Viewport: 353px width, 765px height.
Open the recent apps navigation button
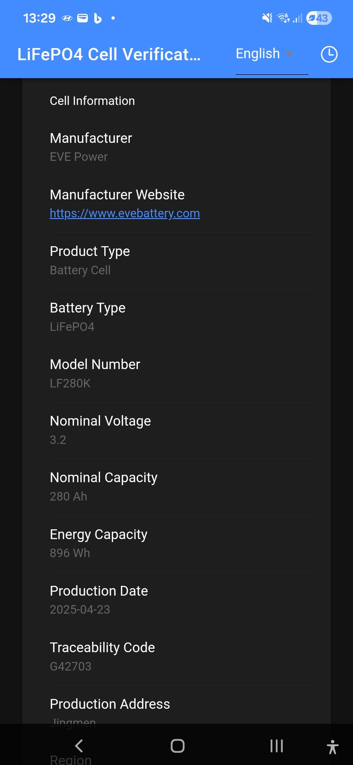pos(277,746)
